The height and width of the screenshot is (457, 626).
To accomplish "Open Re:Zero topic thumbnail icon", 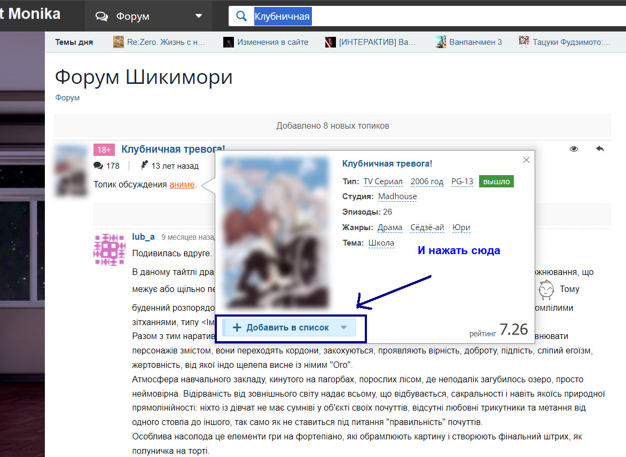I will [x=119, y=42].
